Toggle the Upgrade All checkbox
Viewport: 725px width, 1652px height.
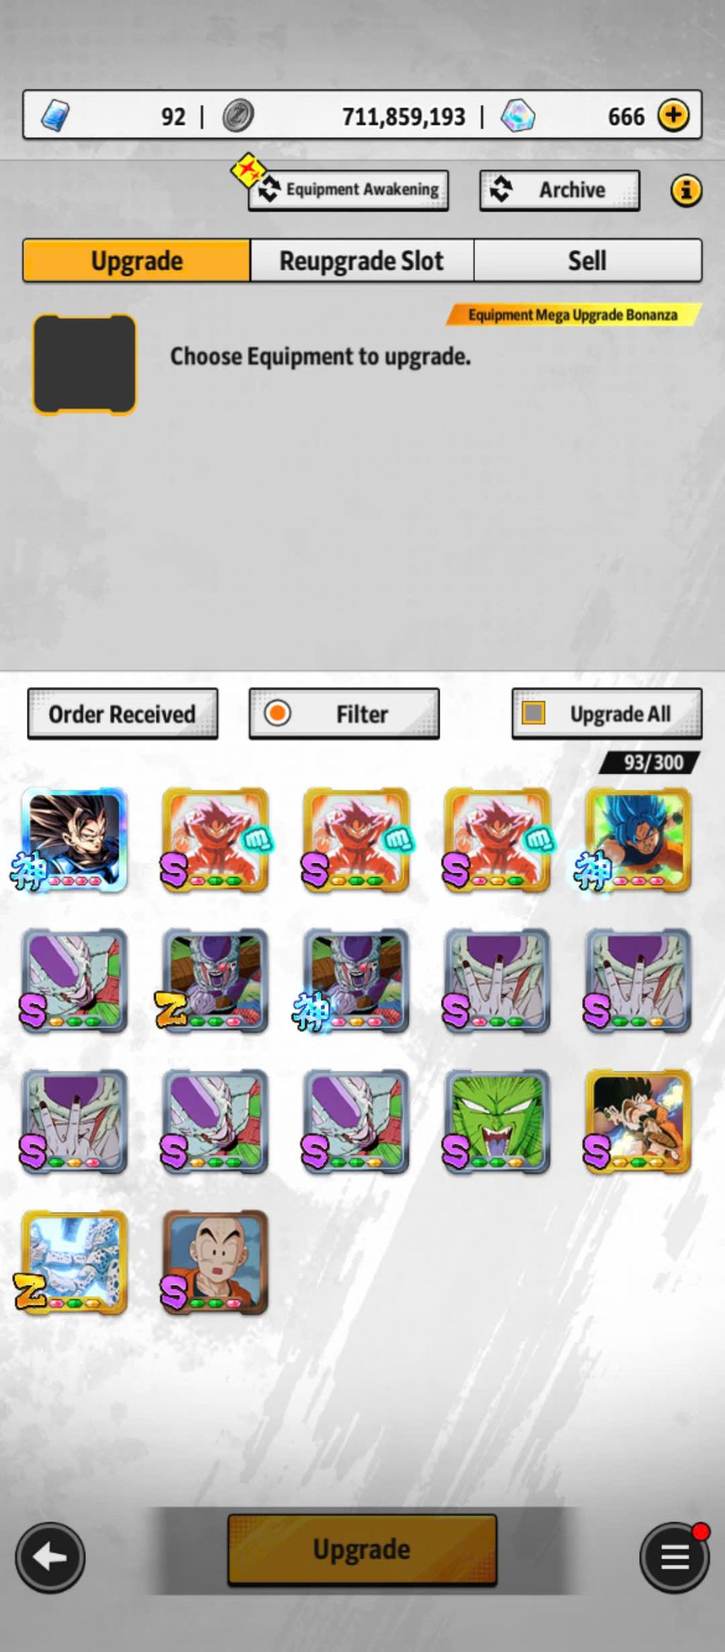coord(533,713)
